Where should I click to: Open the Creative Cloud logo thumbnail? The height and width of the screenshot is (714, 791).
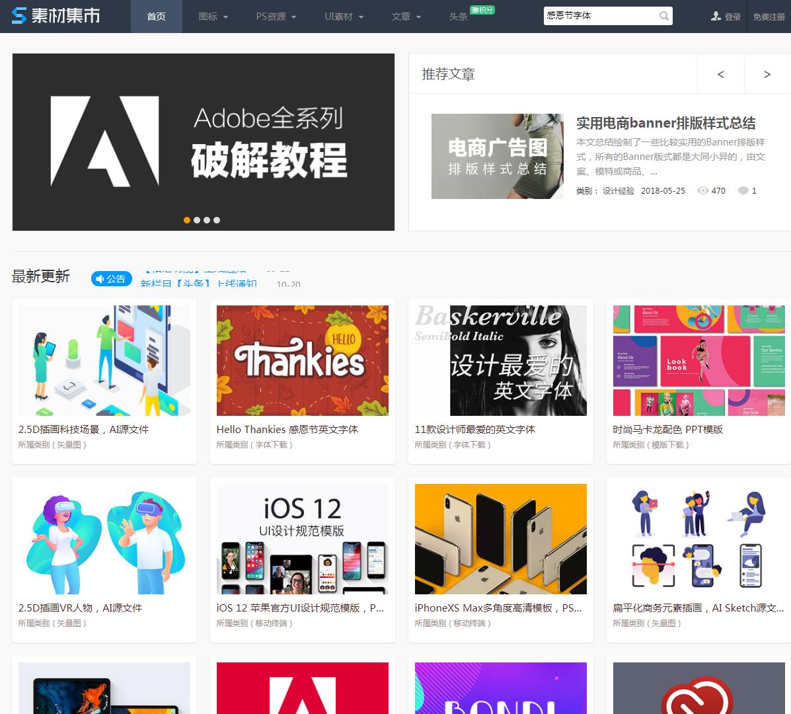[x=699, y=688]
